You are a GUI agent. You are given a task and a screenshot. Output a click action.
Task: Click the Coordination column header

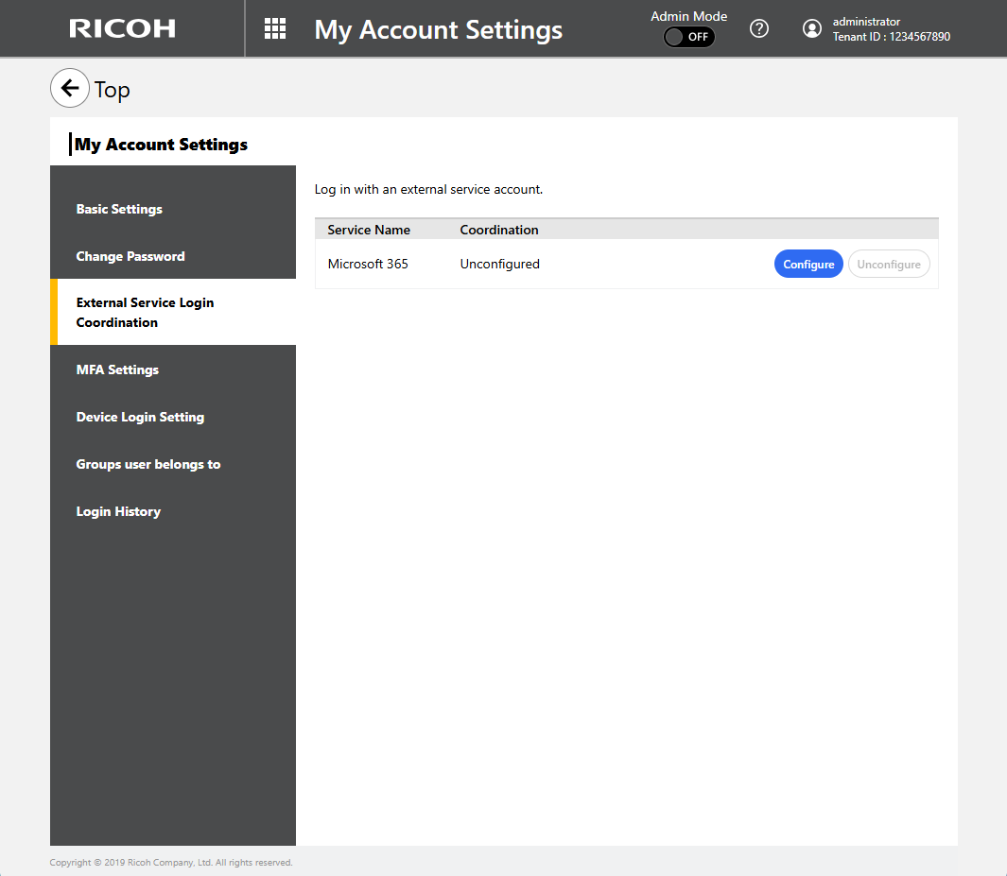click(x=499, y=230)
